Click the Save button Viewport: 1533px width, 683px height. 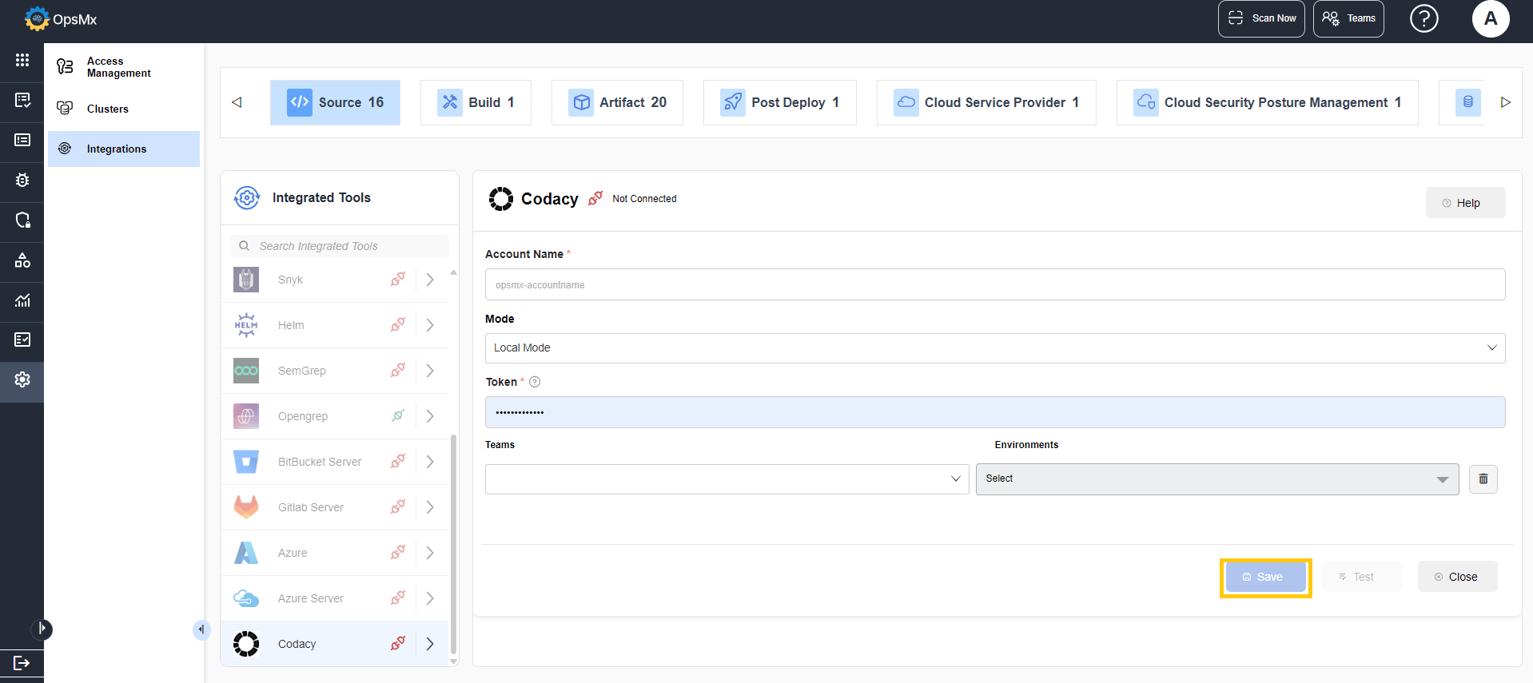[x=1266, y=577]
